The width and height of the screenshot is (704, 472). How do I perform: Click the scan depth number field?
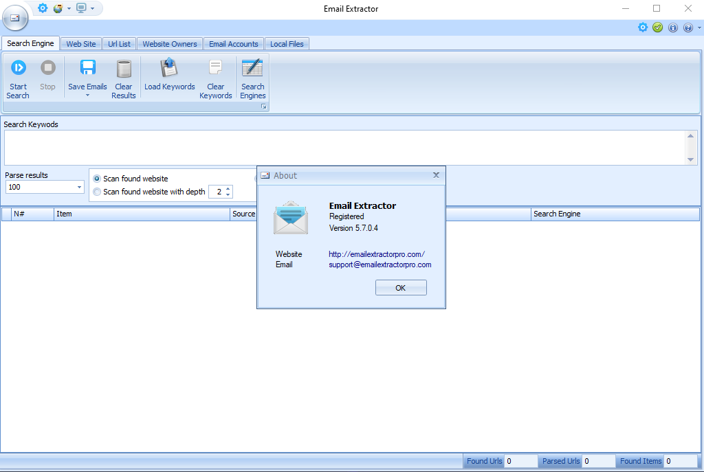(x=217, y=192)
